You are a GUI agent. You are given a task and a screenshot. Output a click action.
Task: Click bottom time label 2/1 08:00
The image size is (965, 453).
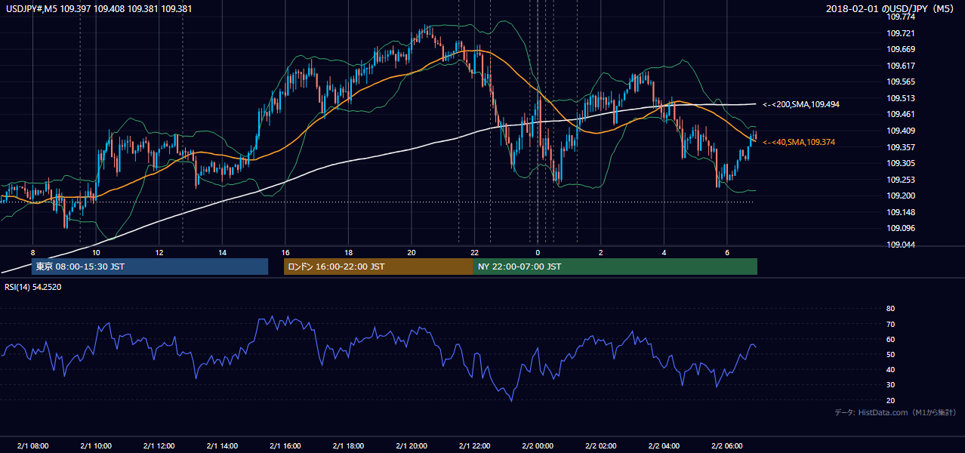point(32,446)
